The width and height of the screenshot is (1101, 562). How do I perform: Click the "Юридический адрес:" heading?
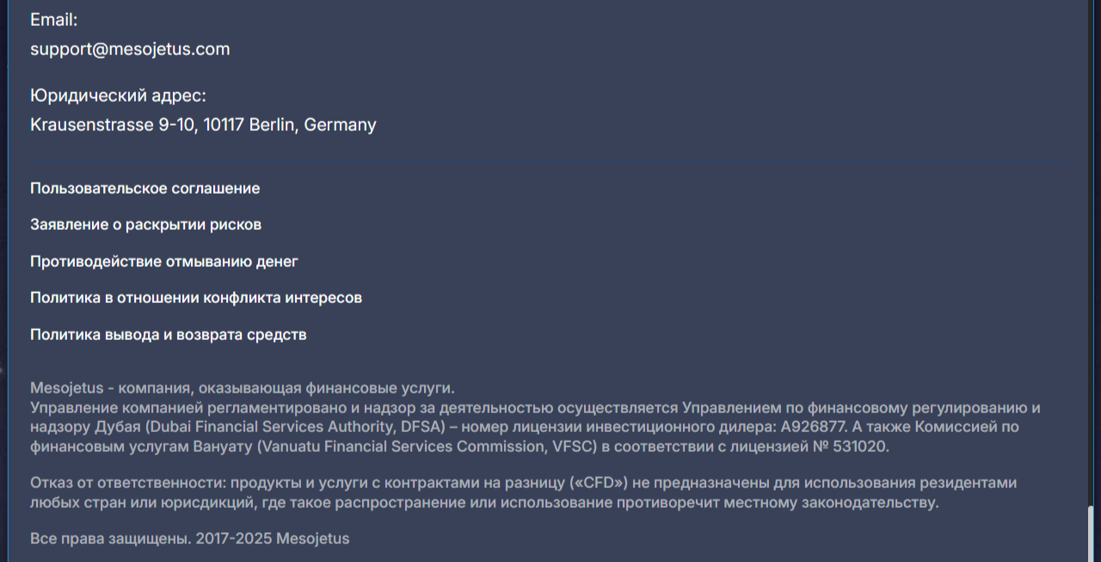[118, 96]
